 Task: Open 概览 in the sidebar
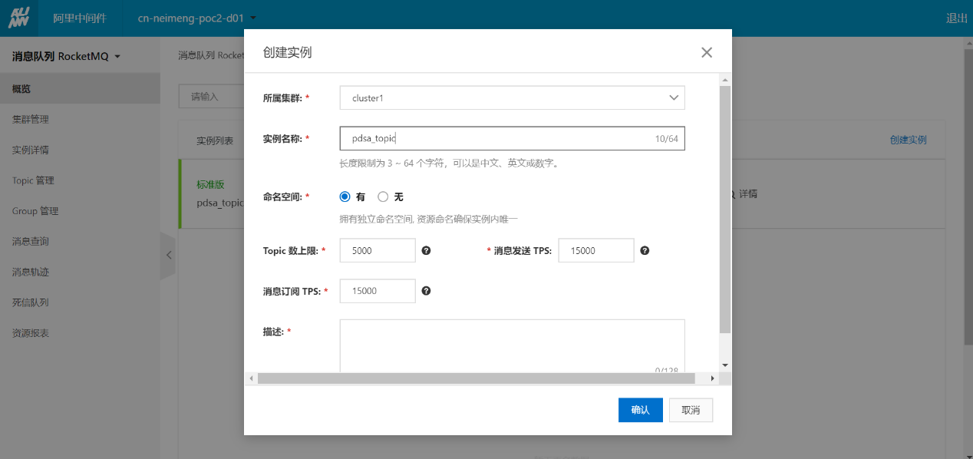click(x=80, y=89)
